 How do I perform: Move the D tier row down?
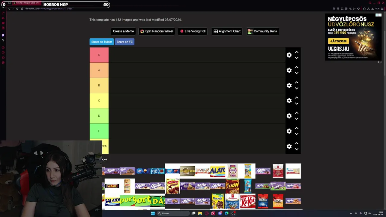(x=297, y=119)
